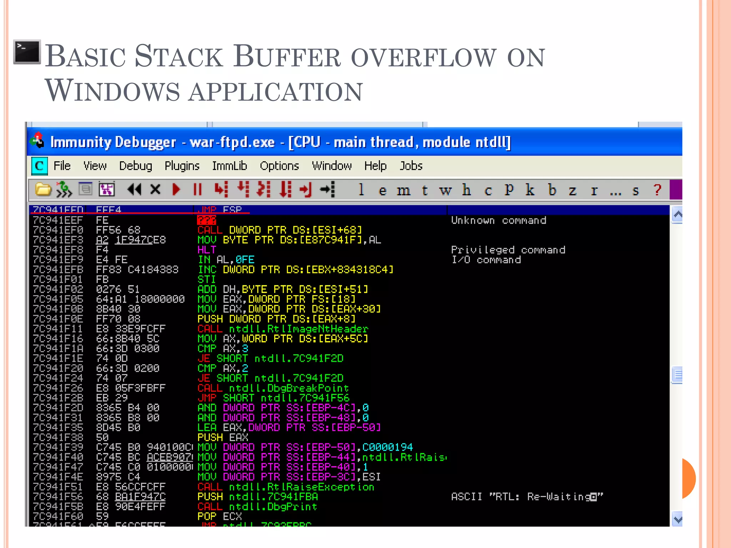Click the Restart program rewind icon
The height and width of the screenshot is (548, 731).
click(x=134, y=189)
